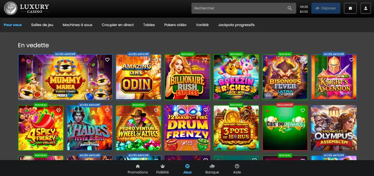
Task: Open the gift box rewards icon
Action: [x=350, y=8]
